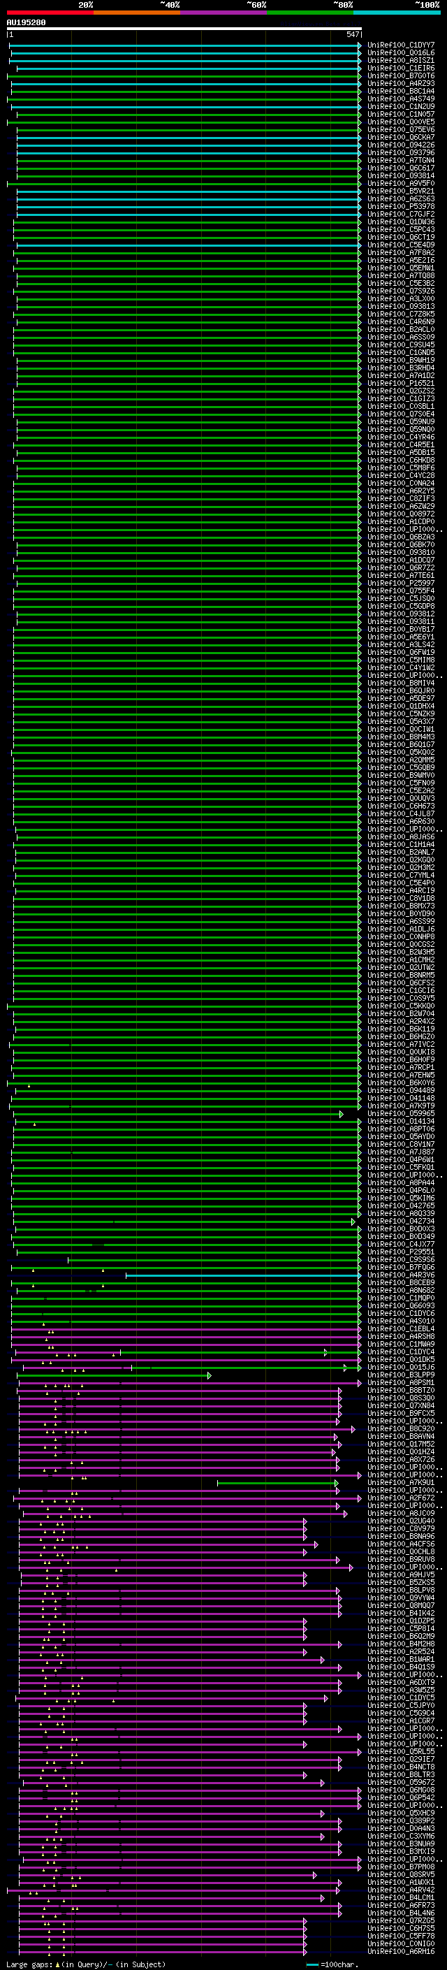
Task: Click the query end position 547
Action: [352, 34]
